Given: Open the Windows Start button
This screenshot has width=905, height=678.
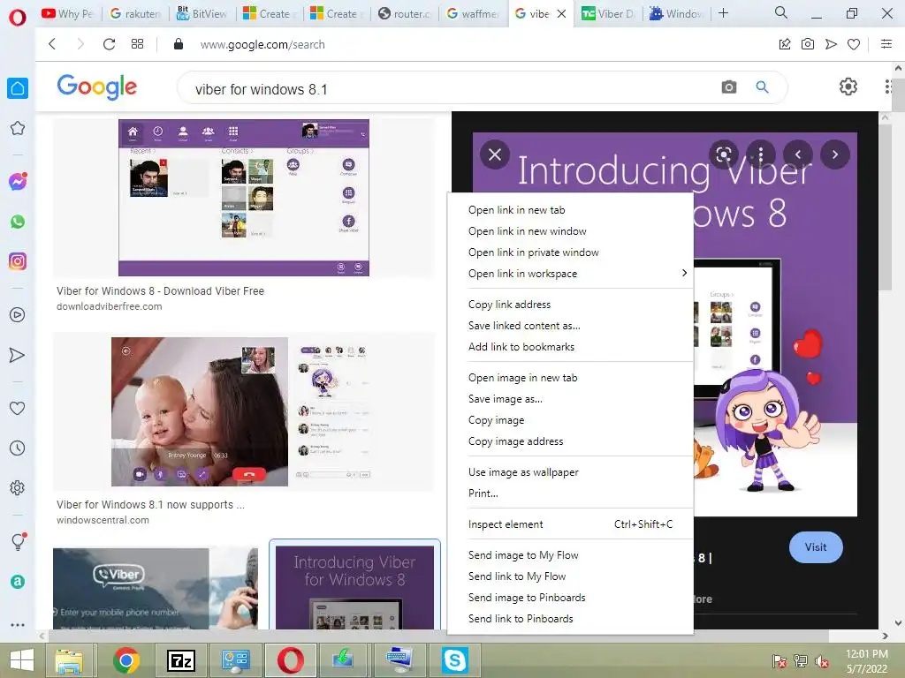Looking at the screenshot, I should (x=22, y=660).
